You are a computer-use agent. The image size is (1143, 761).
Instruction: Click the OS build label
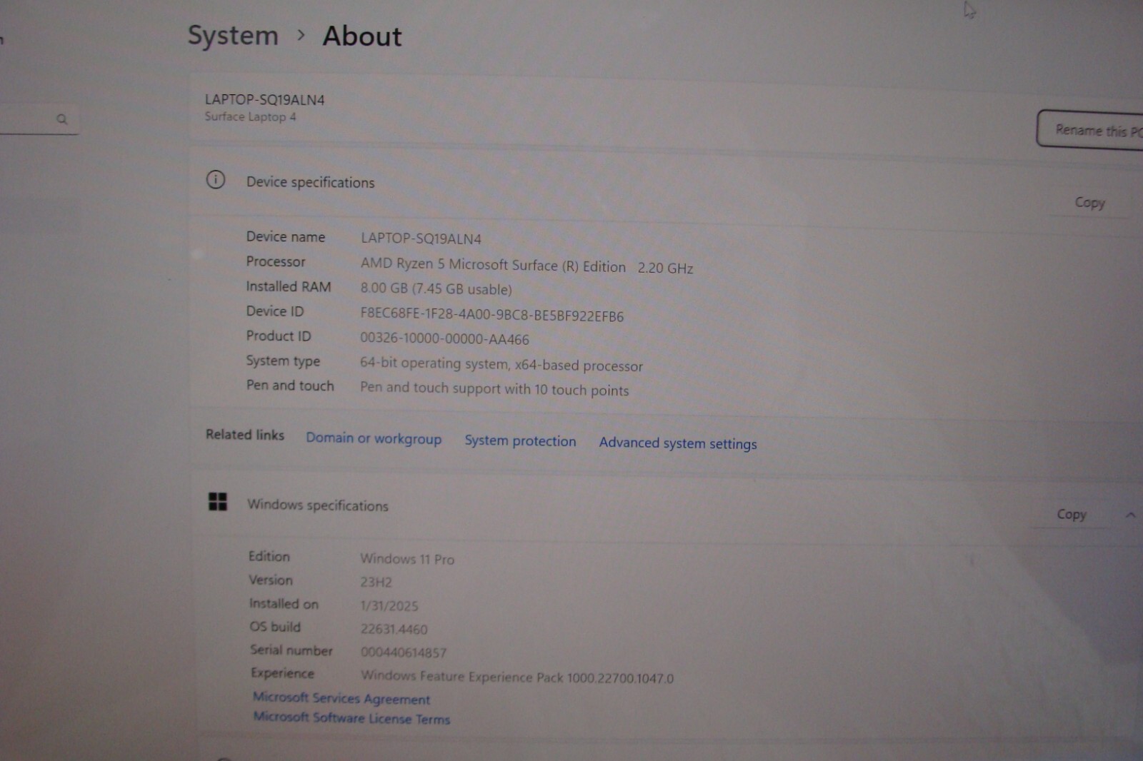pos(275,626)
